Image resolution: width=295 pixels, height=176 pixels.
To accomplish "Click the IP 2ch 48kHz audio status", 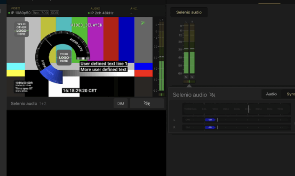I will pyautogui.click(x=101, y=13).
